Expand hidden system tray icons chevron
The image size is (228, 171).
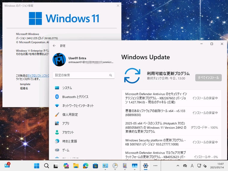(x=178, y=166)
